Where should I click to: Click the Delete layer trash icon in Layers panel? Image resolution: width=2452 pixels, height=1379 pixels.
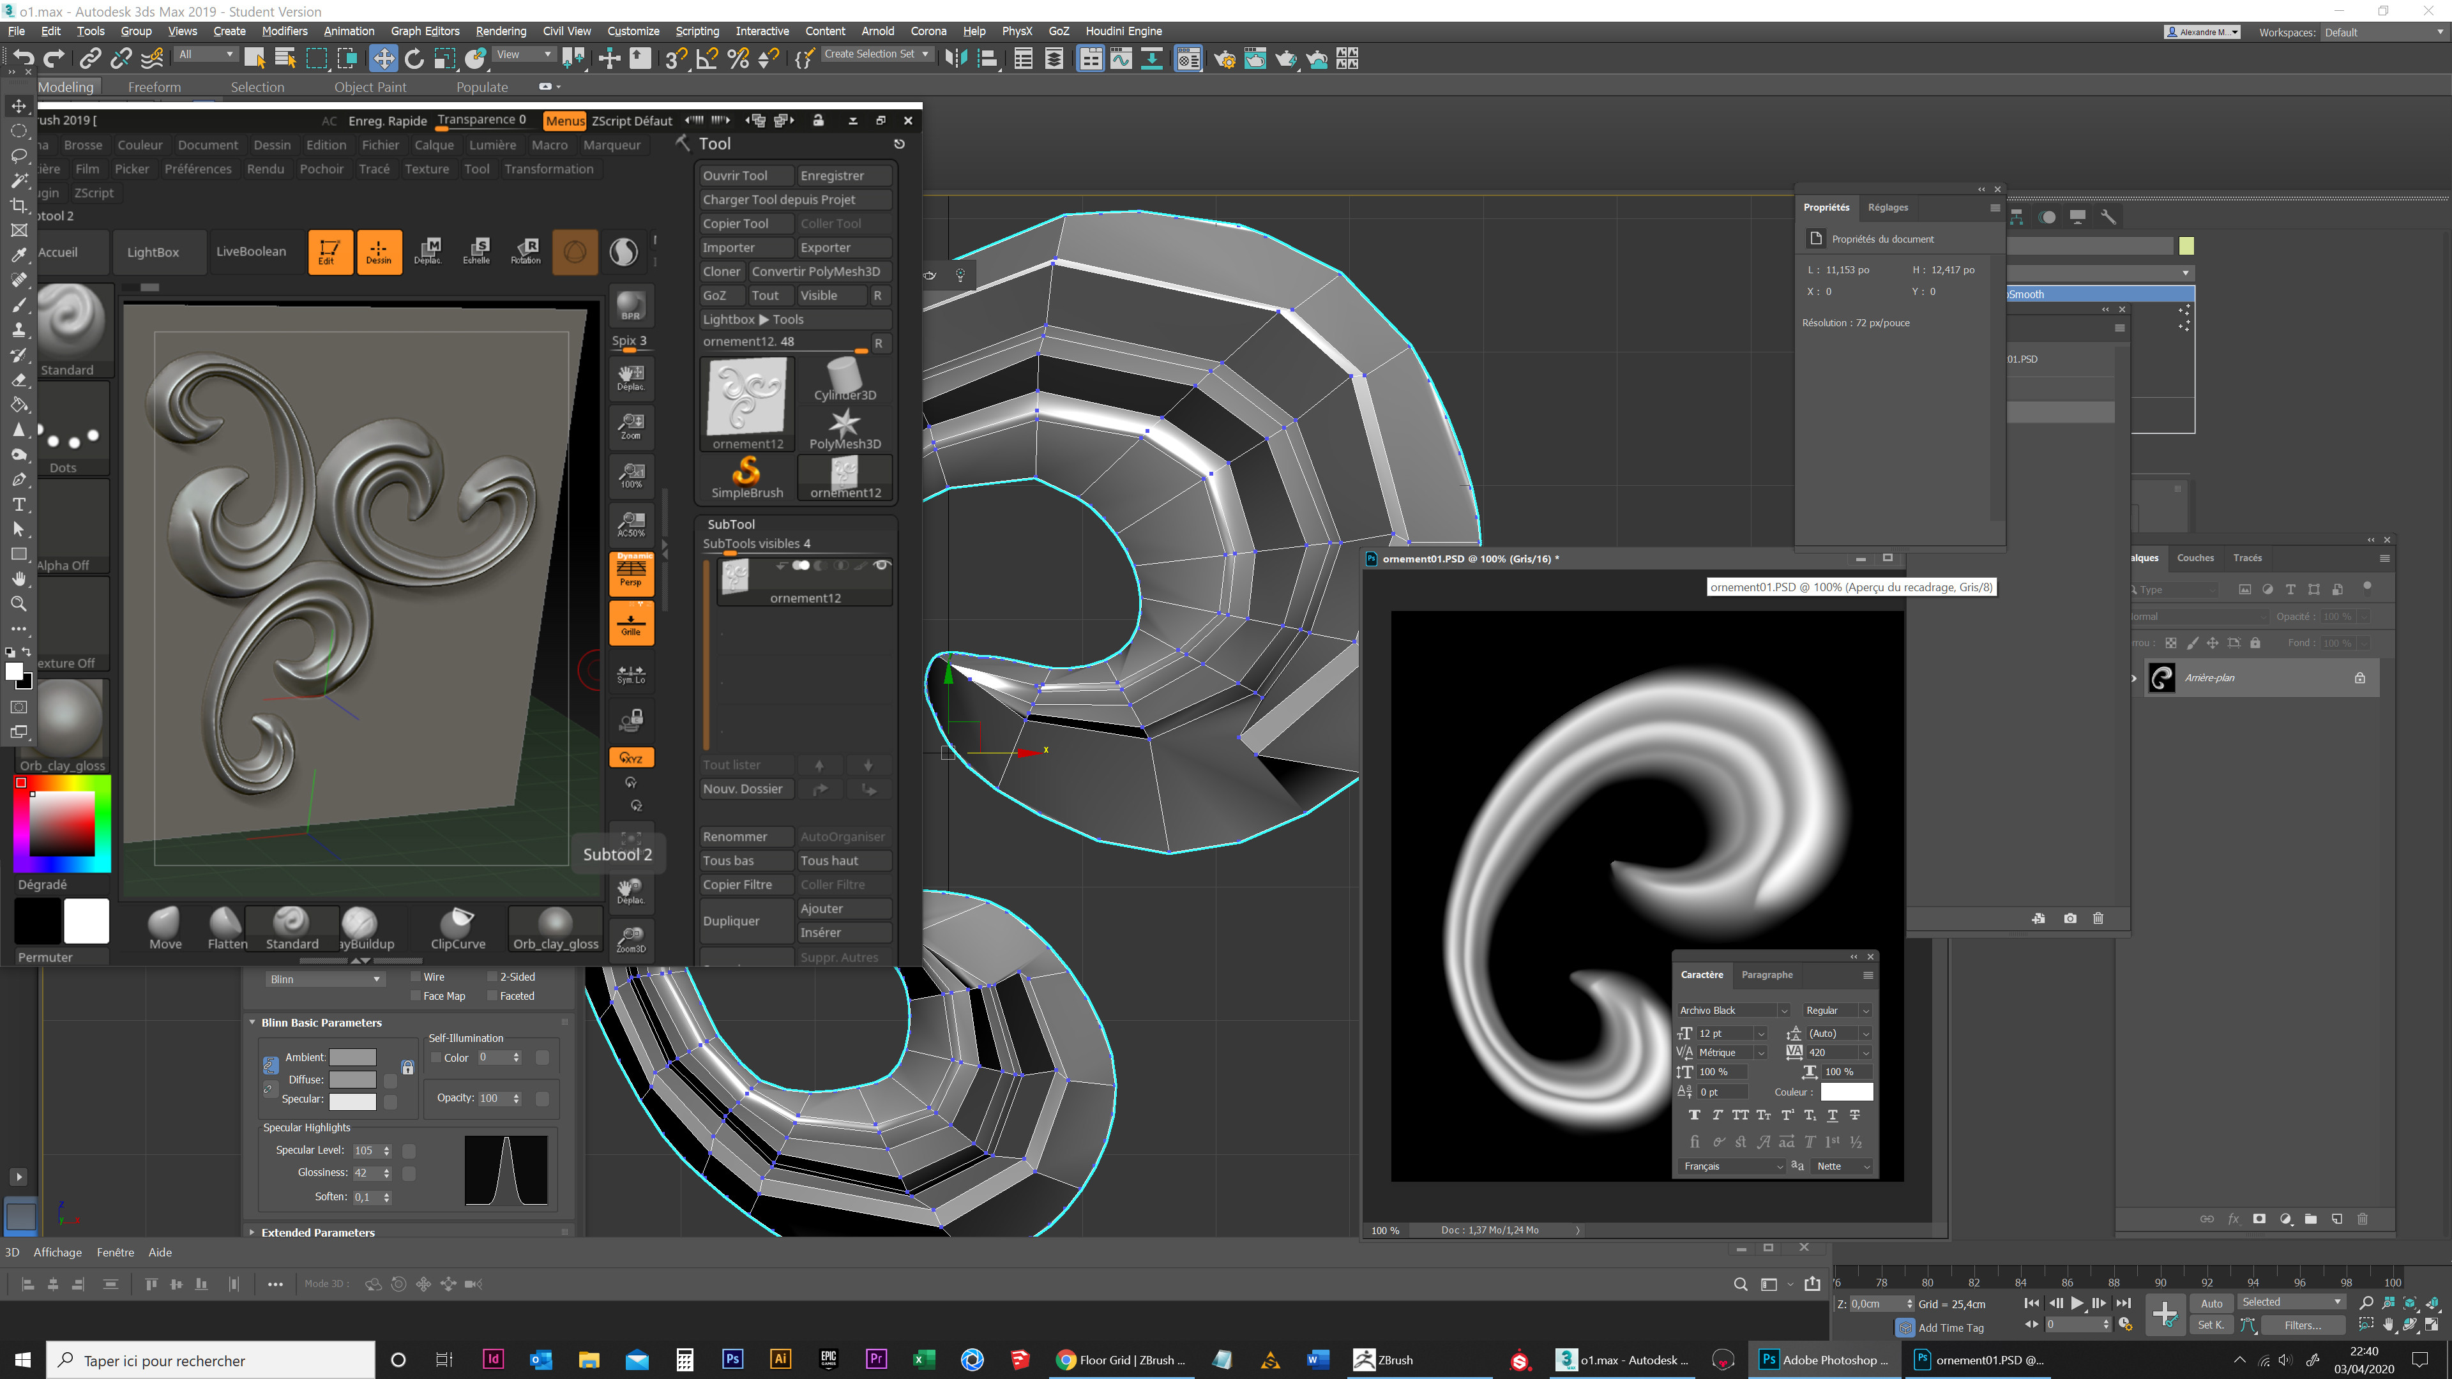tap(2361, 1219)
